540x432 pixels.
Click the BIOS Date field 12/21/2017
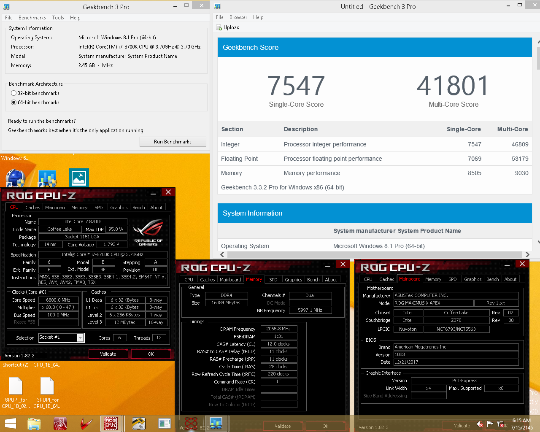click(456, 362)
